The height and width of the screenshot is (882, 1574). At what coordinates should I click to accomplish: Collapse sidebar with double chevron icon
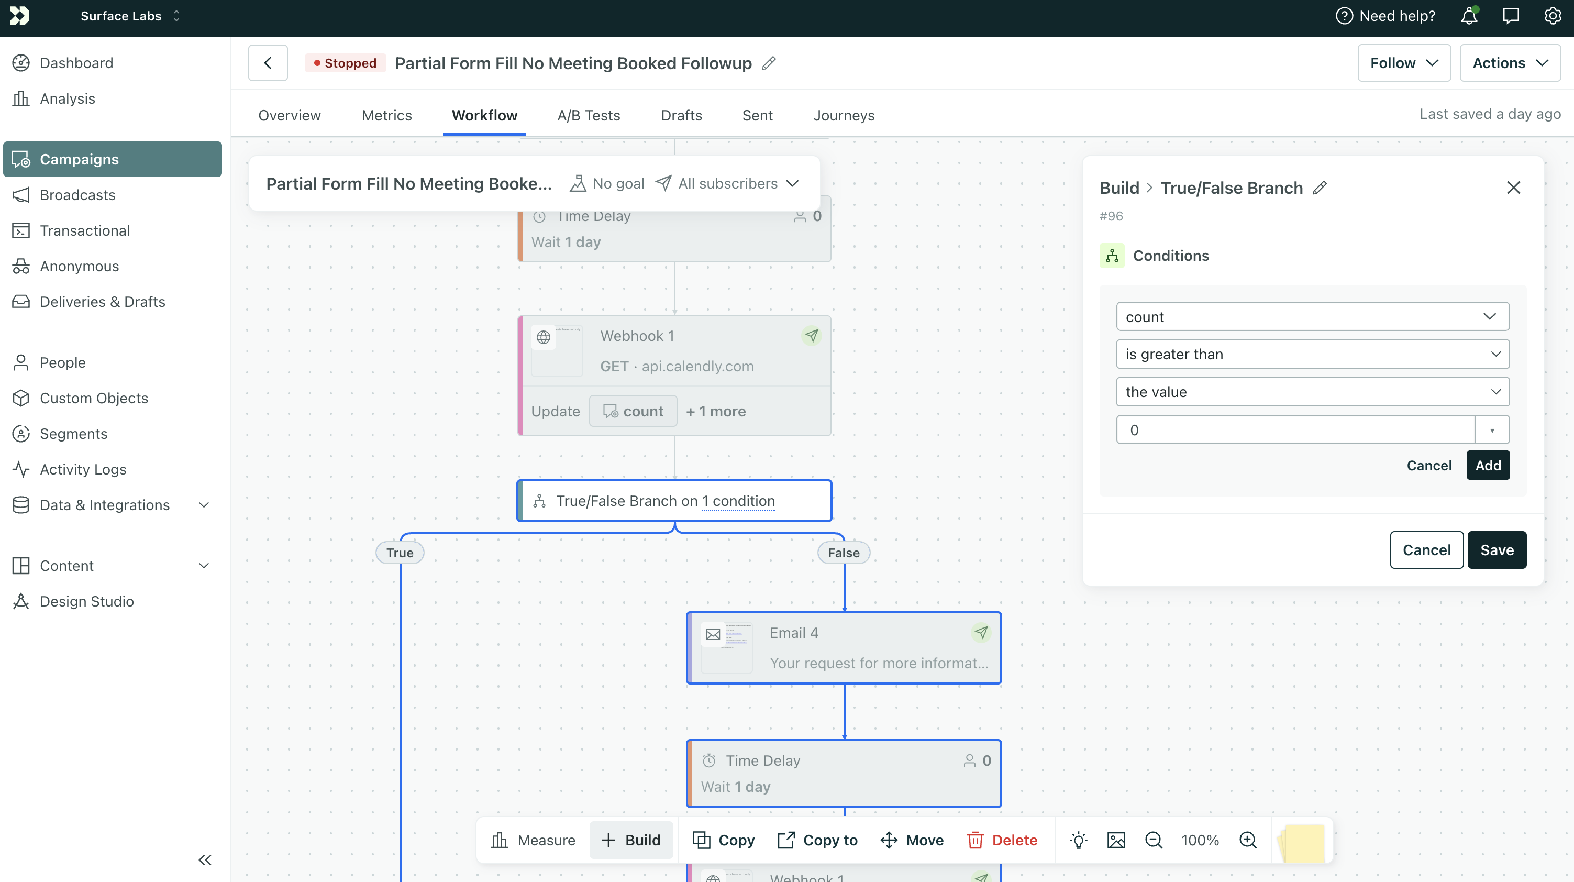tap(205, 859)
